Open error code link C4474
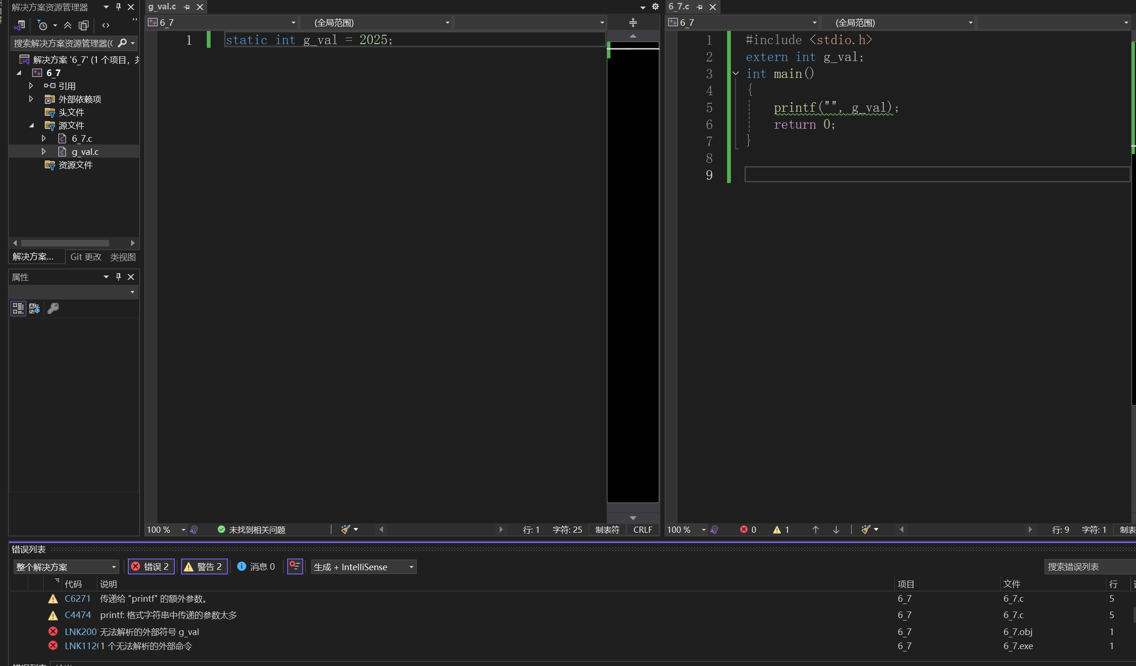The width and height of the screenshot is (1136, 666). point(78,615)
